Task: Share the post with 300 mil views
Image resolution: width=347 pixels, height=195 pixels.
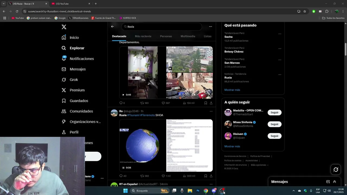Action: 211,176
